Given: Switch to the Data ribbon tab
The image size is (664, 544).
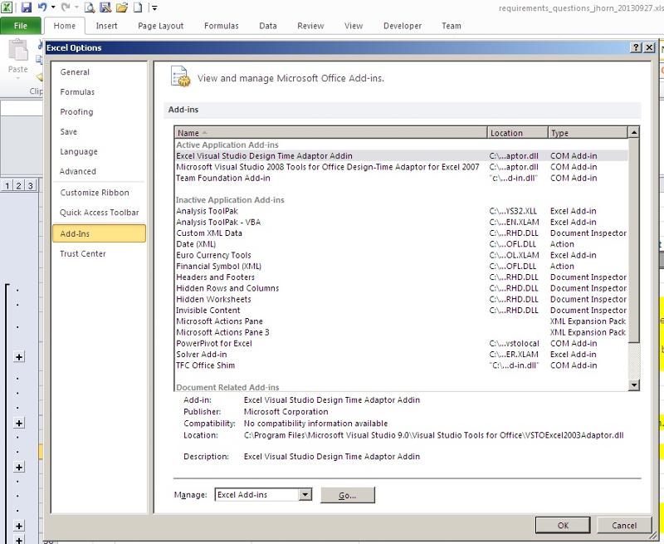Looking at the screenshot, I should [267, 26].
